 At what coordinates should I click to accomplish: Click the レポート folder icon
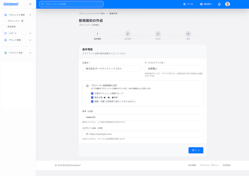pos(6,33)
